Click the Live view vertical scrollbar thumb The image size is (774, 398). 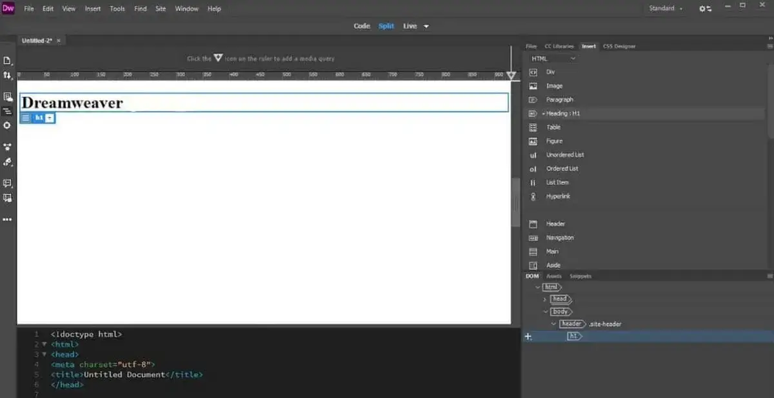(515, 202)
